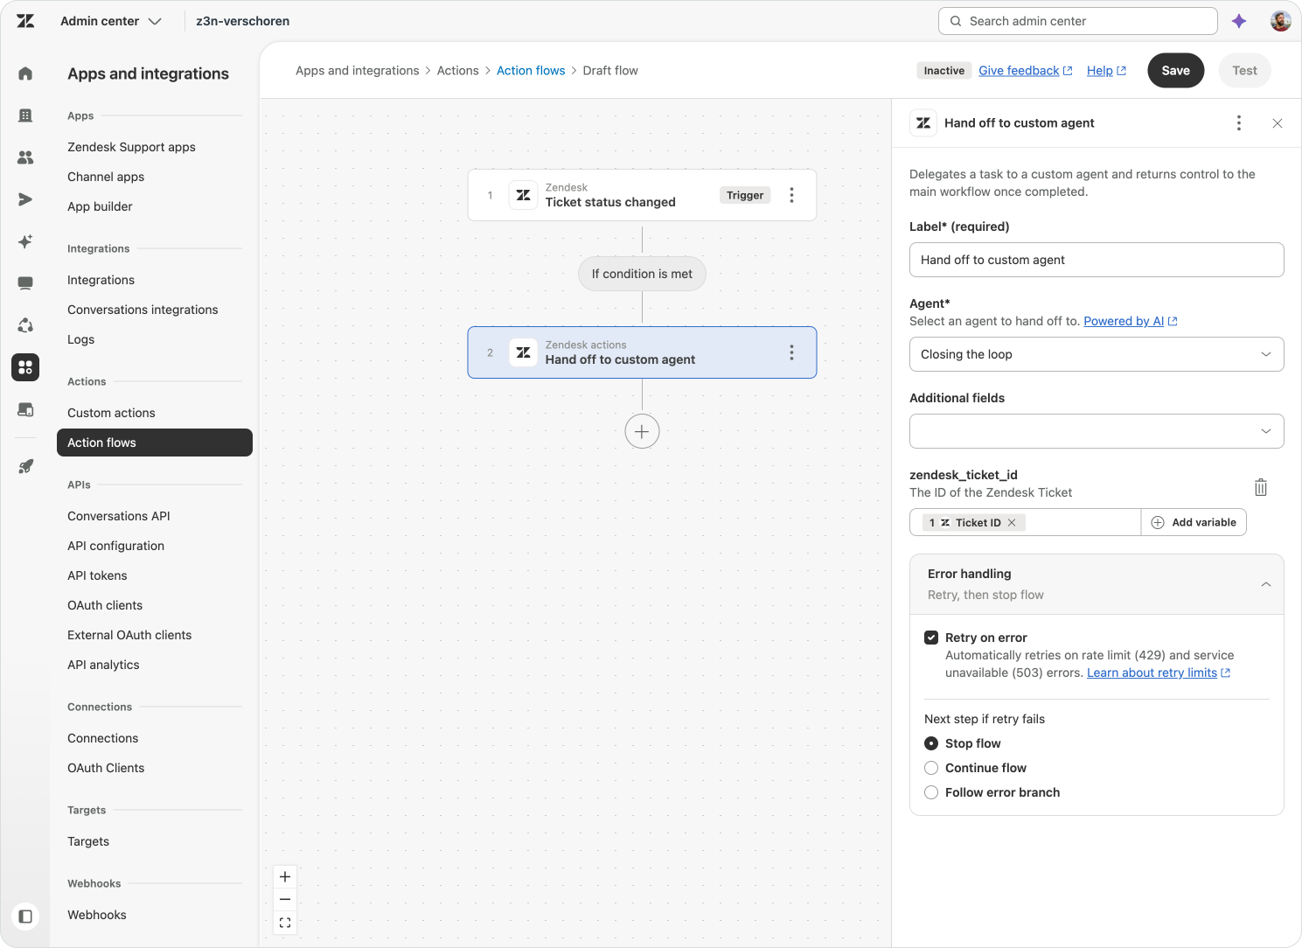Image resolution: width=1302 pixels, height=948 pixels.
Task: Open the Give feedback link
Action: (x=1025, y=71)
